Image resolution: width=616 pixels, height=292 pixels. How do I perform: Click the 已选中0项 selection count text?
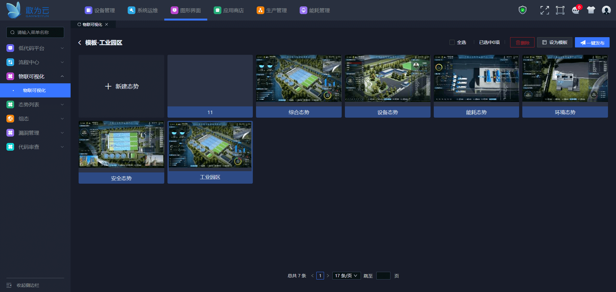click(489, 42)
